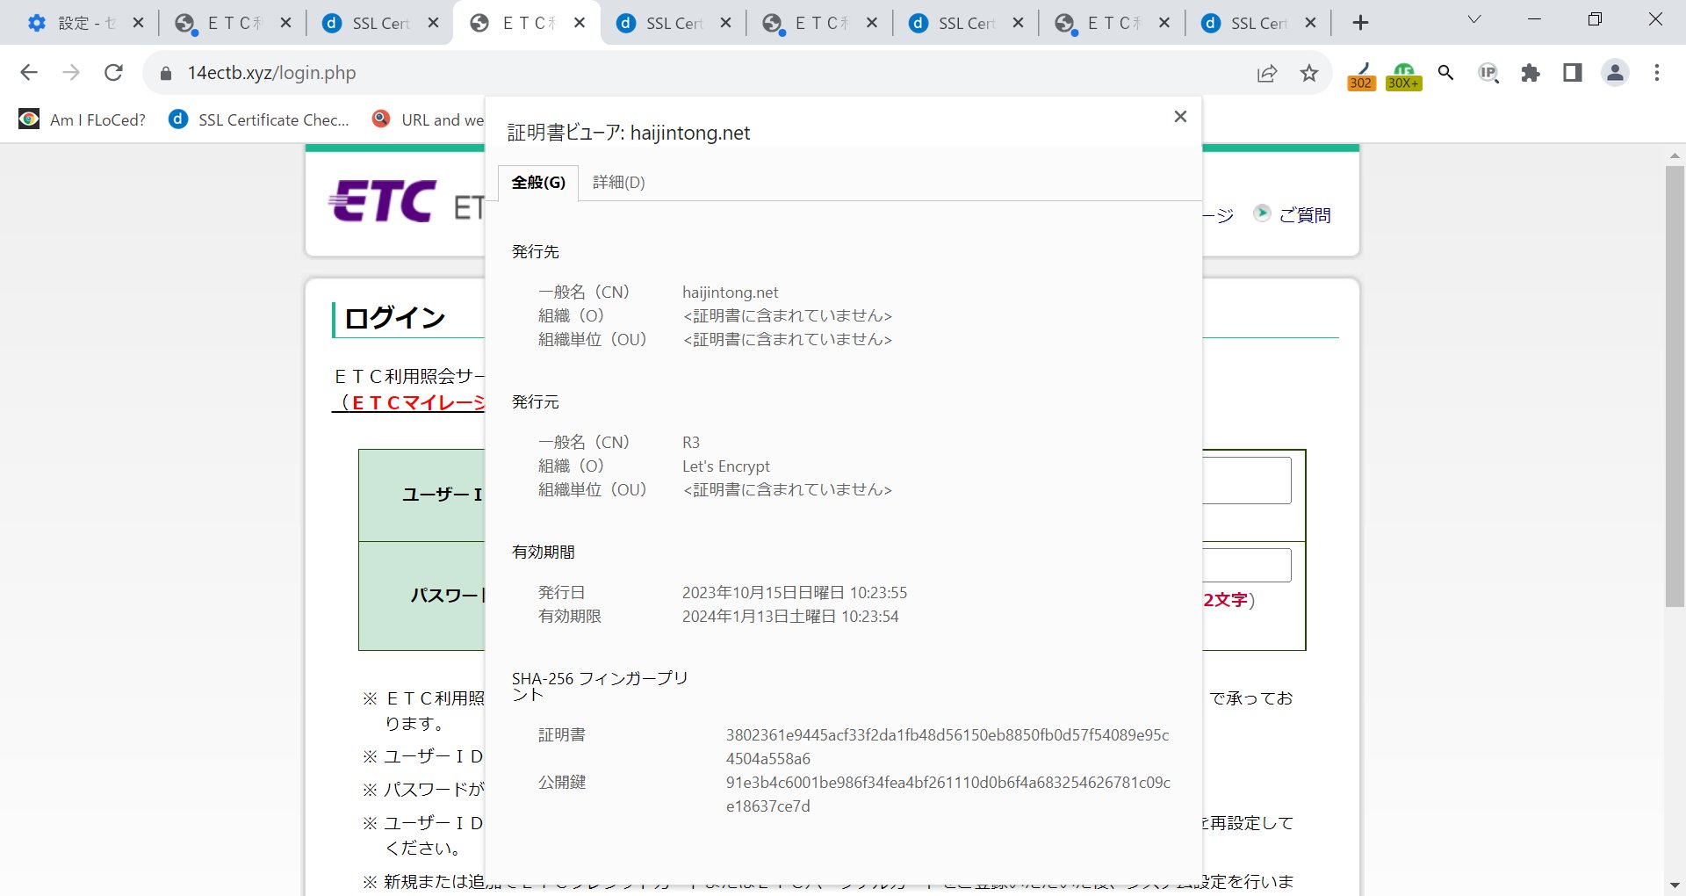Screen dimensions: 1686x896
Task: Reload the current page
Action: (113, 73)
